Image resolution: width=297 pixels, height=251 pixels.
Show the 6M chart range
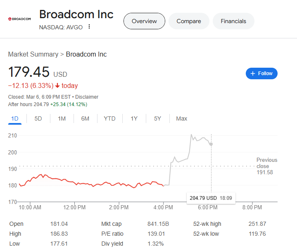(85, 118)
